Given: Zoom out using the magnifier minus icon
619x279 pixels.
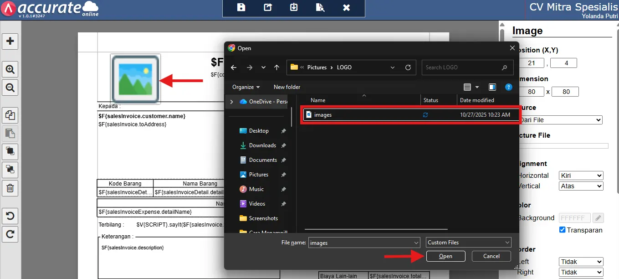Looking at the screenshot, I should click(x=10, y=87).
